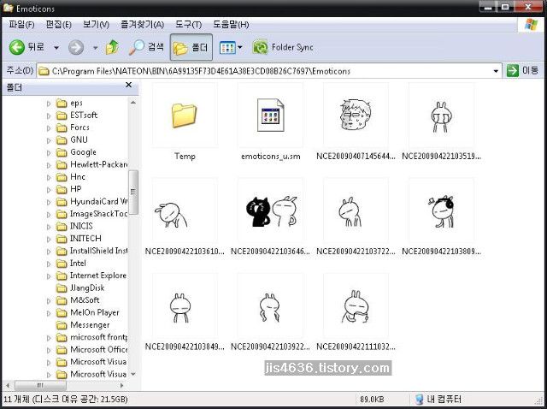Click the folder tree vertical scrollbar thumb
Viewport: 547px width, 409px height.
tap(133, 193)
